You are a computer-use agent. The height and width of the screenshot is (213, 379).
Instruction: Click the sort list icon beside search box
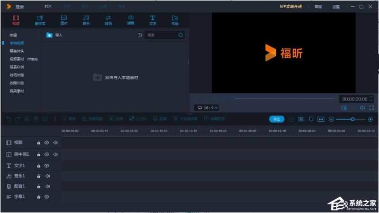click(x=140, y=35)
